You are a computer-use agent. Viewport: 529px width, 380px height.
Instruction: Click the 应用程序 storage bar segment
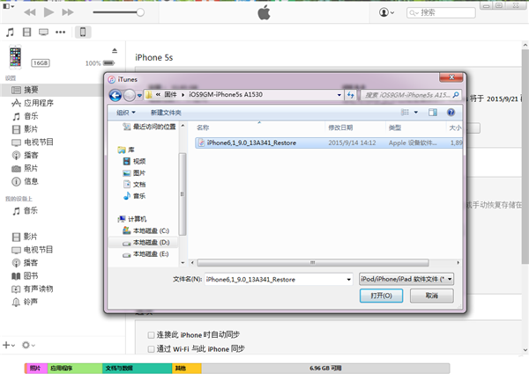point(75,369)
